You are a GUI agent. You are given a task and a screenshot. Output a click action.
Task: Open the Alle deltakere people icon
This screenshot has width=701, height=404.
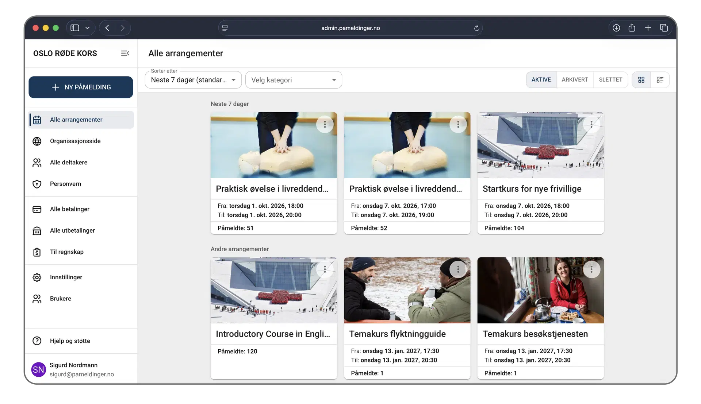tap(37, 163)
